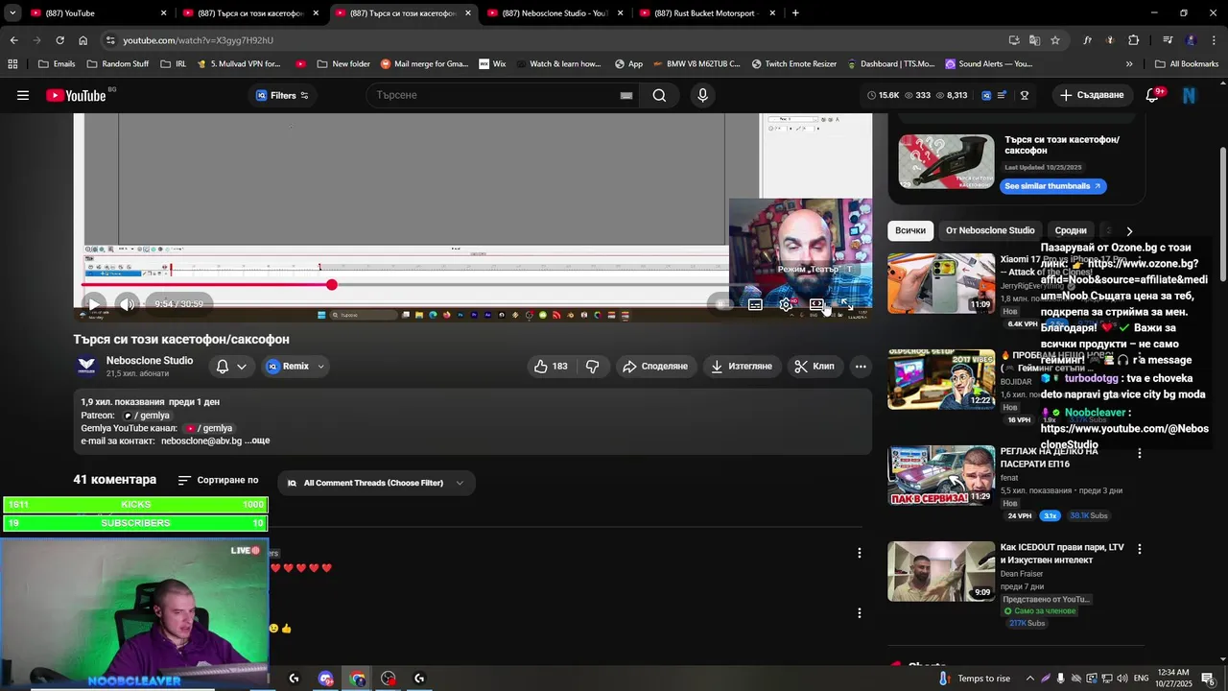Open the Neboslone Studio channel avatar
The height and width of the screenshot is (691, 1228).
tap(86, 366)
